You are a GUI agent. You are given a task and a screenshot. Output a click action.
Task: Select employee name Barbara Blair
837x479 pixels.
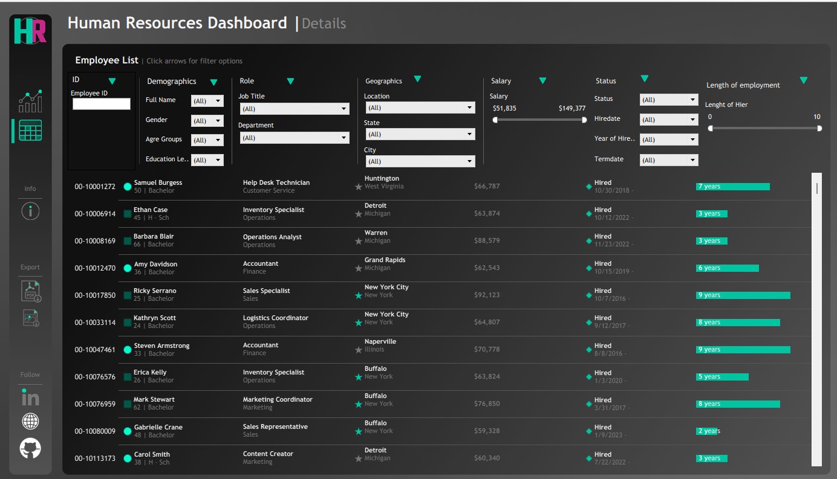154,237
